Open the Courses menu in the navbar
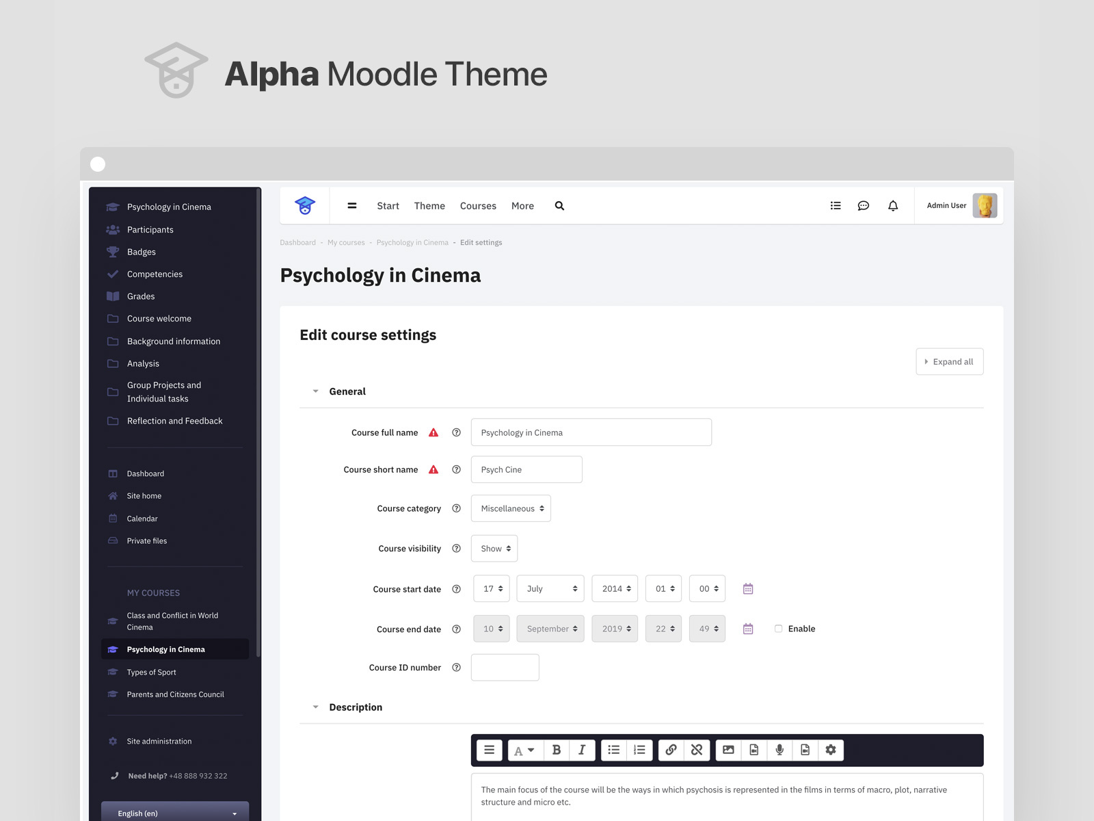 (x=478, y=205)
